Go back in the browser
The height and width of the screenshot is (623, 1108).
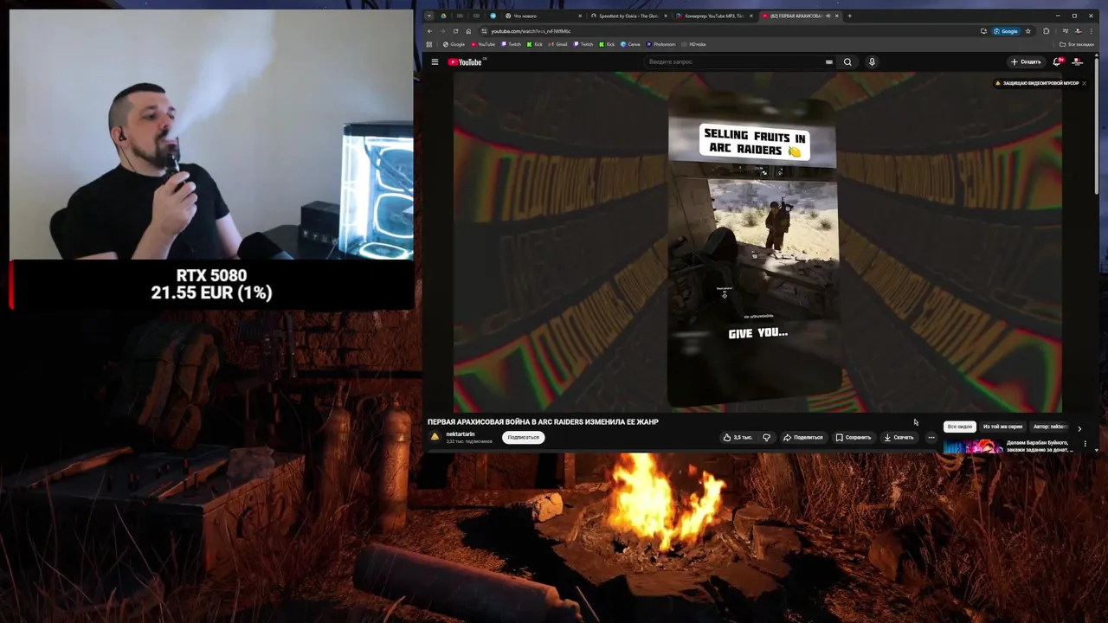[x=431, y=31]
